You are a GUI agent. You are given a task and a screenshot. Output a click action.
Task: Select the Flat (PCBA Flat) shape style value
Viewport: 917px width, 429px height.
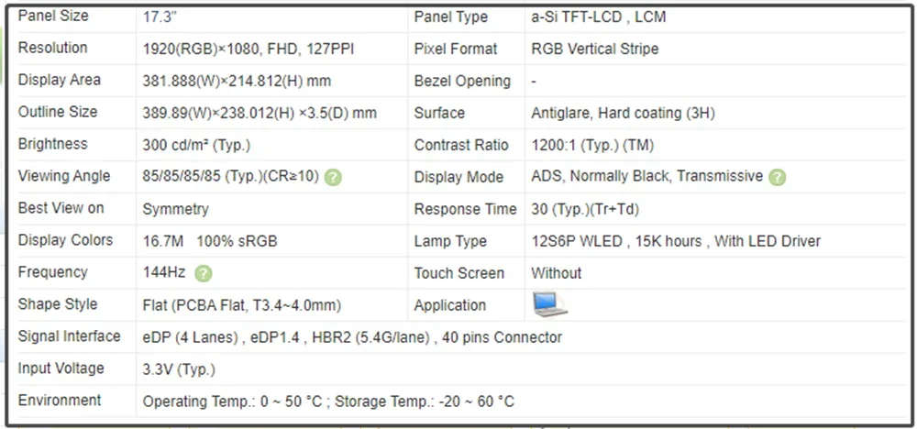[x=241, y=305]
